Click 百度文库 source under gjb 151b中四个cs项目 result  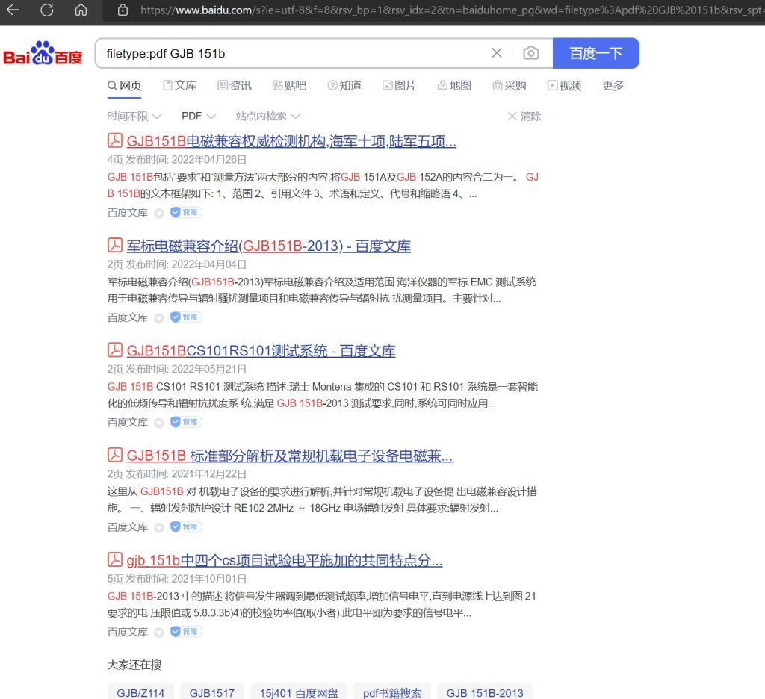[x=127, y=633]
